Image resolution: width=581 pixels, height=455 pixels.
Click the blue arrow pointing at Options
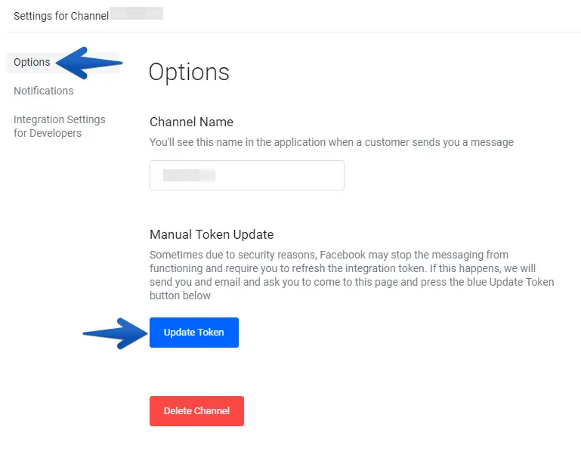point(89,63)
